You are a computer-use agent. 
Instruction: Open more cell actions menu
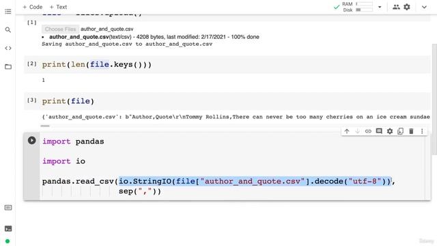pos(422,131)
